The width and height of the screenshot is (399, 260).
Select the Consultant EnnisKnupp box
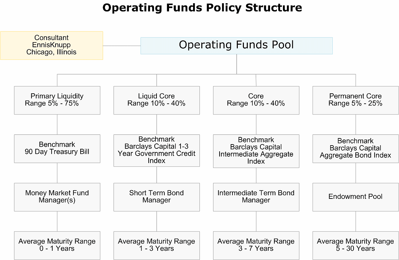click(x=52, y=45)
